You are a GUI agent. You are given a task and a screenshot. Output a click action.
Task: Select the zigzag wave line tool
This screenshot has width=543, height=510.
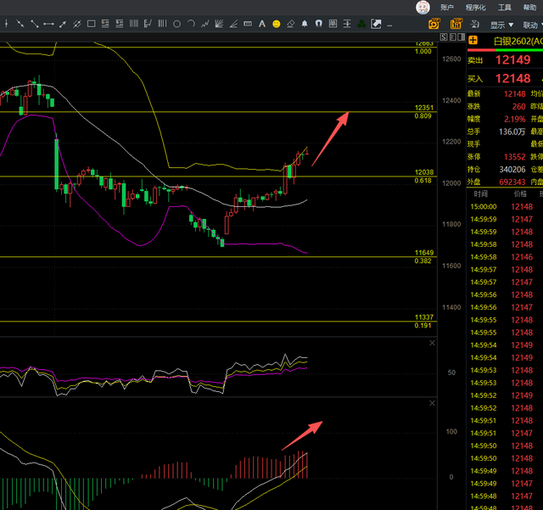(x=205, y=24)
